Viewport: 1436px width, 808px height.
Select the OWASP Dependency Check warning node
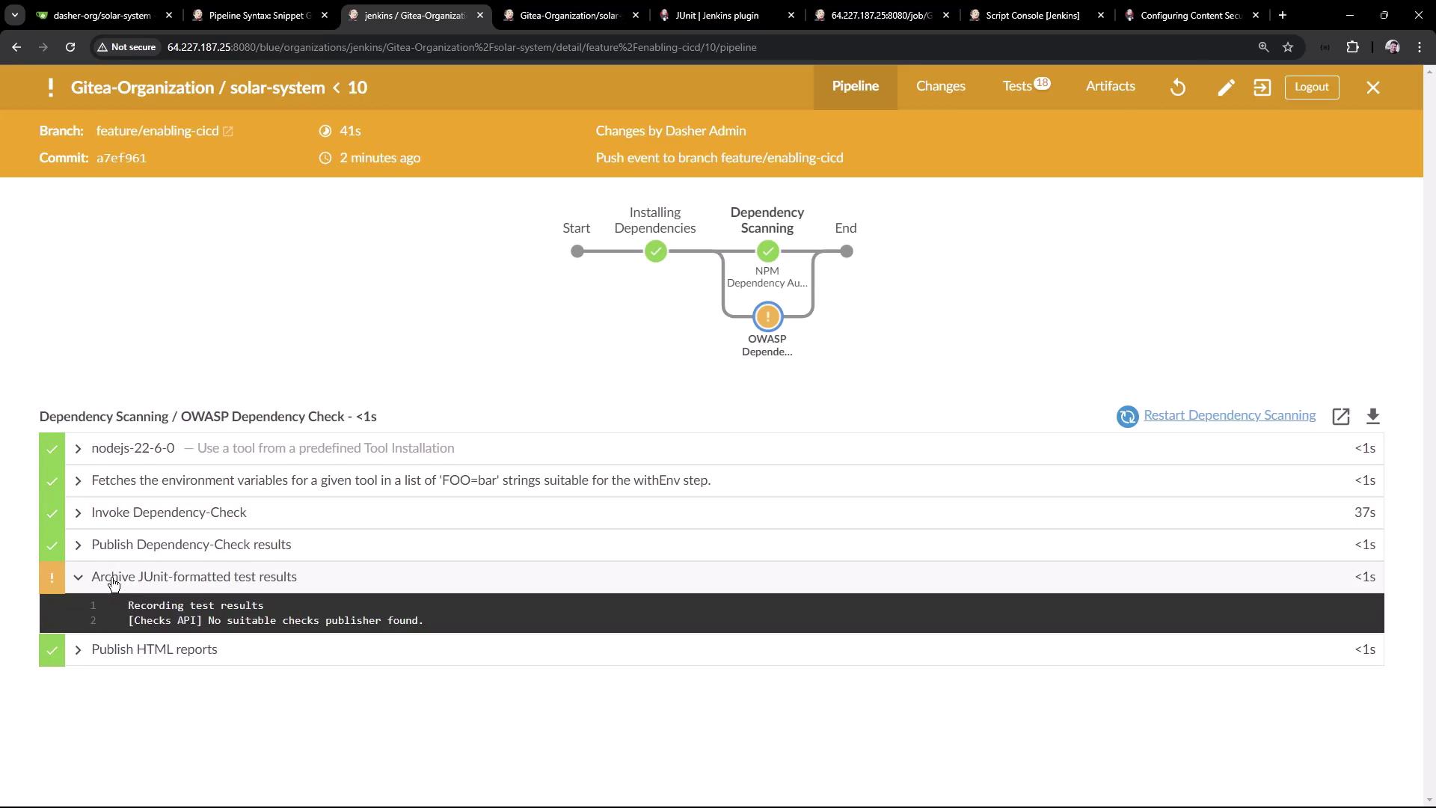point(767,317)
